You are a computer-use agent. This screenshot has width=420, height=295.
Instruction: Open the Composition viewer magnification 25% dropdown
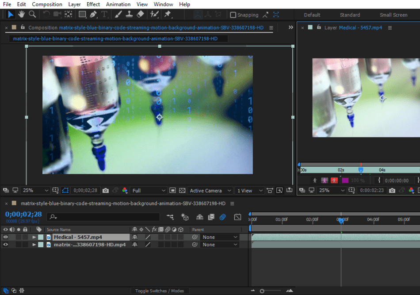tap(35, 191)
